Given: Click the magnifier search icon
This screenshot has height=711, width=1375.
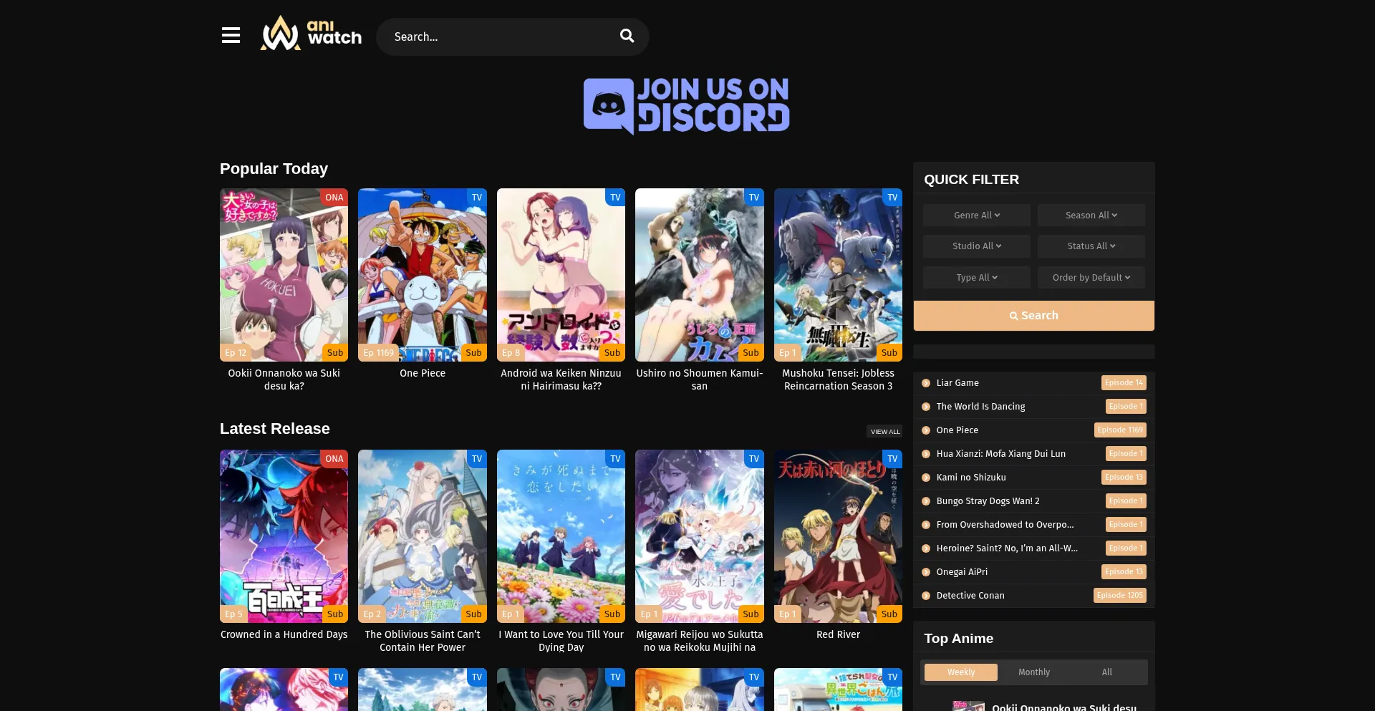Looking at the screenshot, I should click(627, 36).
